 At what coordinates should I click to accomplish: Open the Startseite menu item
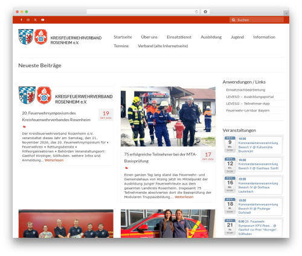pos(123,37)
